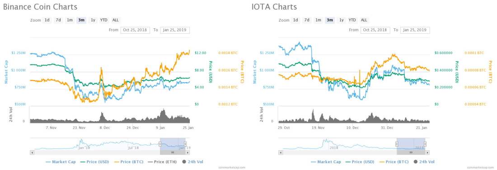Select 1m zoom on IOTA chart
The height and width of the screenshot is (170, 497).
(x=318, y=20)
